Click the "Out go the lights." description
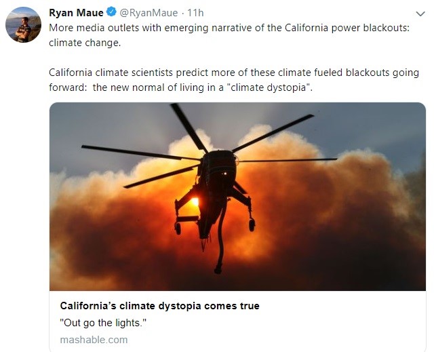434x352 pixels. [103, 323]
